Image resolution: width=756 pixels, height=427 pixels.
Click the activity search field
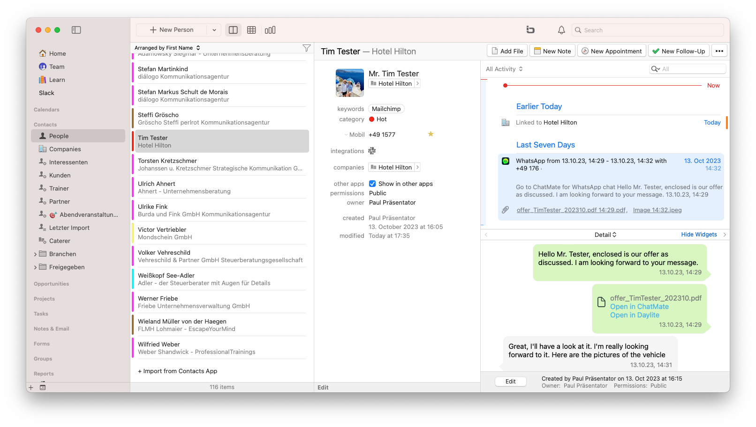click(x=688, y=69)
